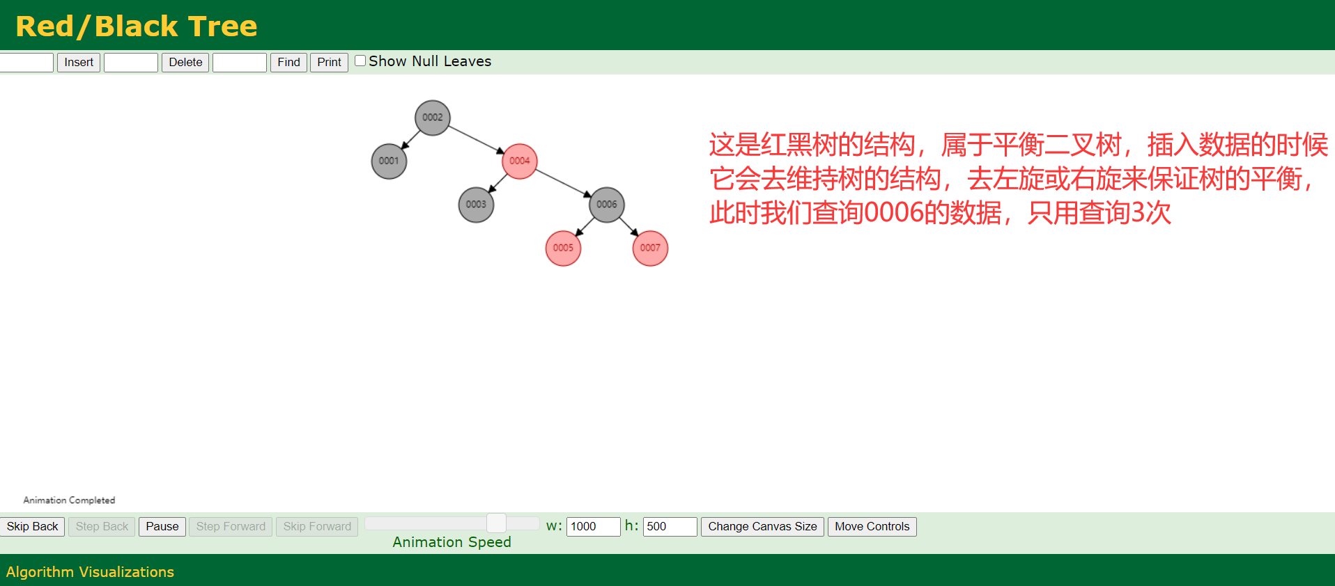Click the Animation Speed slider handle

[496, 523]
